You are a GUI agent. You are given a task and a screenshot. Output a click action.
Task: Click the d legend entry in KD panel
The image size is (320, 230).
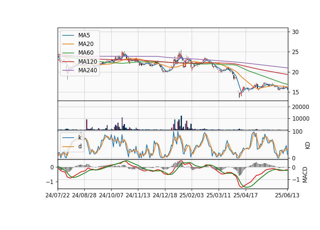80,146
